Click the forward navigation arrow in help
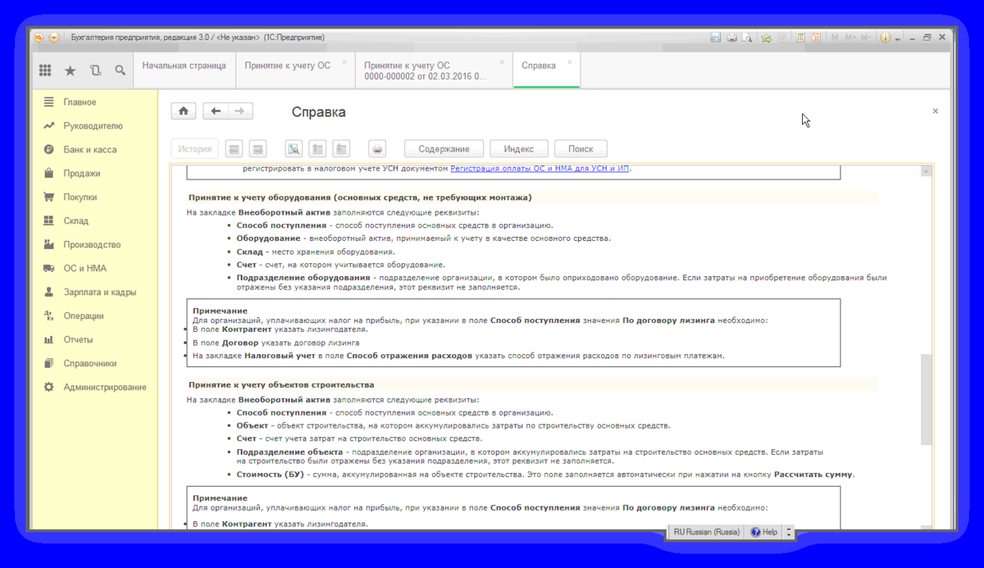 pos(238,110)
